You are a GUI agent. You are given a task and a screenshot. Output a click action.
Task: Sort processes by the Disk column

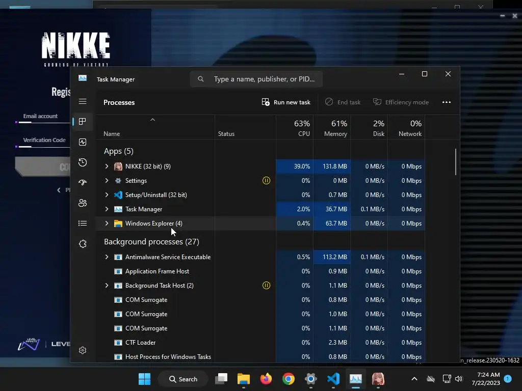369,128
